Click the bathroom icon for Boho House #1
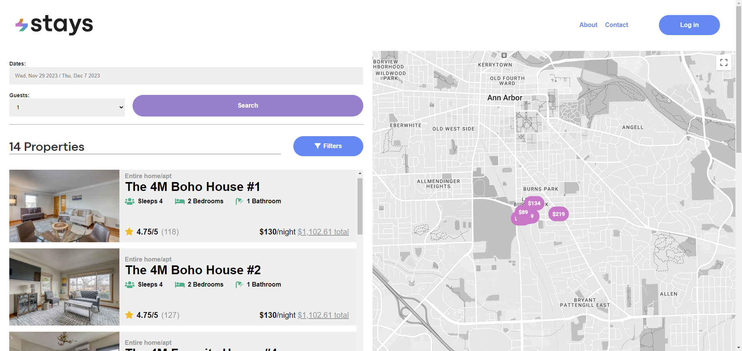This screenshot has width=742, height=351. coord(239,201)
